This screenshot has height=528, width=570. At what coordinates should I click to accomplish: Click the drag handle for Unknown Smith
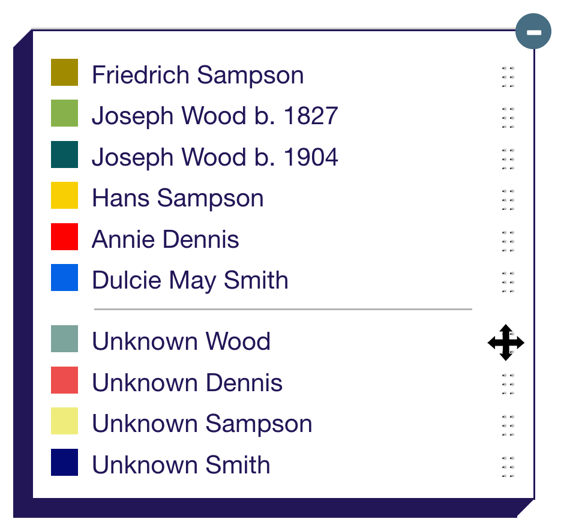[507, 467]
